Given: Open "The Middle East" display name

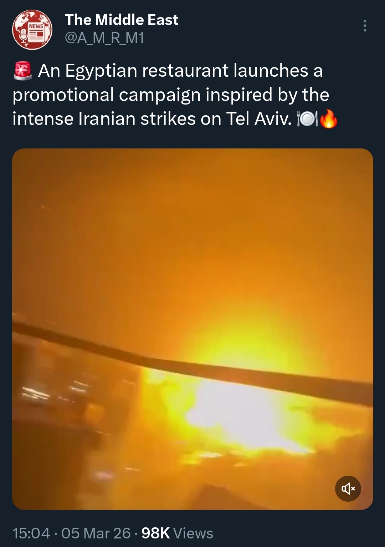Looking at the screenshot, I should click(x=122, y=20).
